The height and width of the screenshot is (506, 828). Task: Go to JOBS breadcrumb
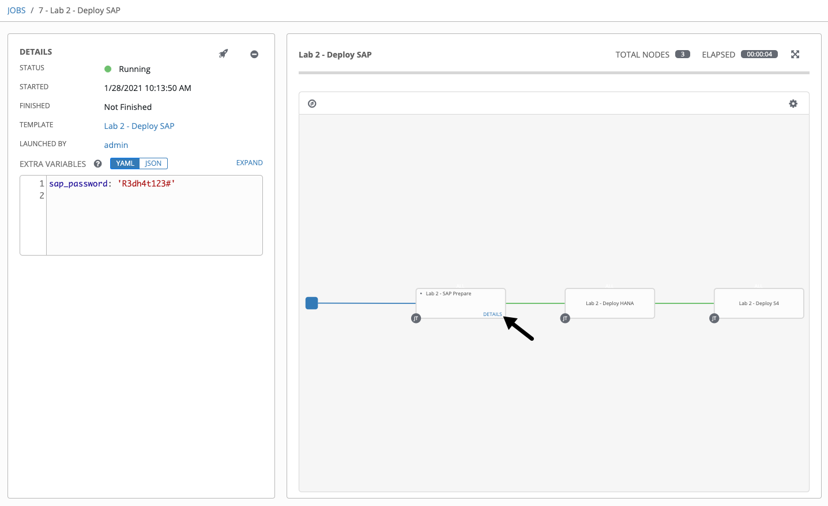click(17, 10)
